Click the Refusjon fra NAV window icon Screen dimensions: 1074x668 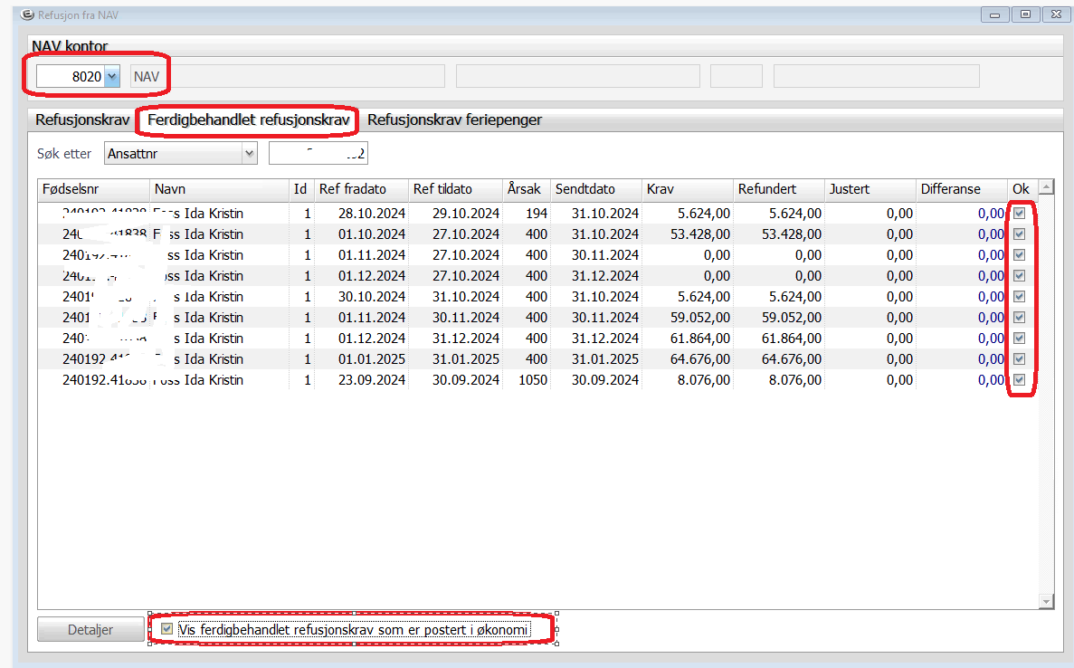[x=27, y=14]
